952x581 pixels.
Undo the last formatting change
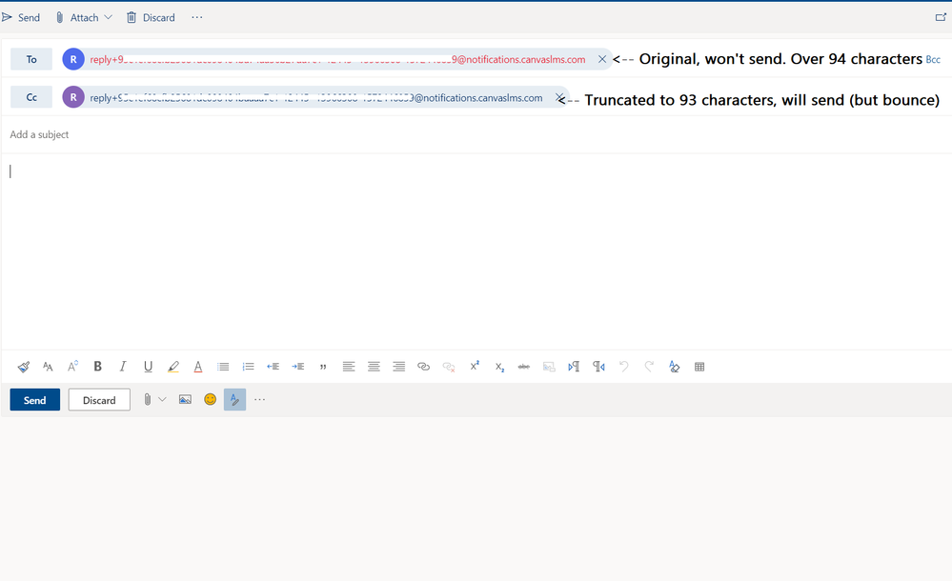624,367
